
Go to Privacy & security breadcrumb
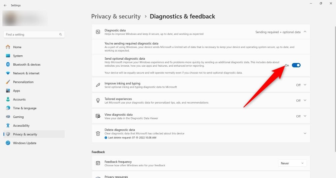(116, 16)
